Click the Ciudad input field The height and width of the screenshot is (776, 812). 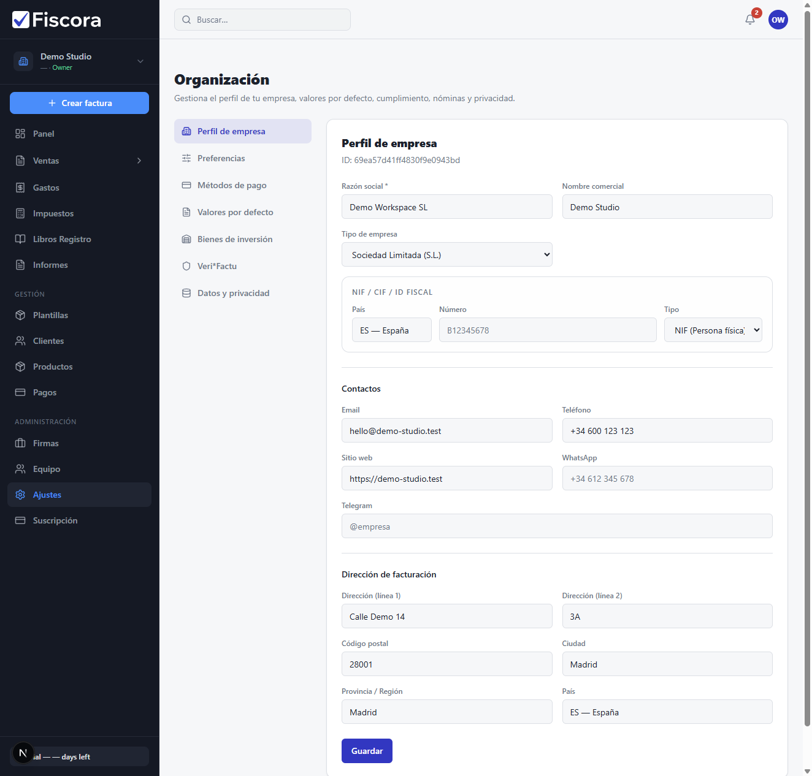(x=667, y=664)
